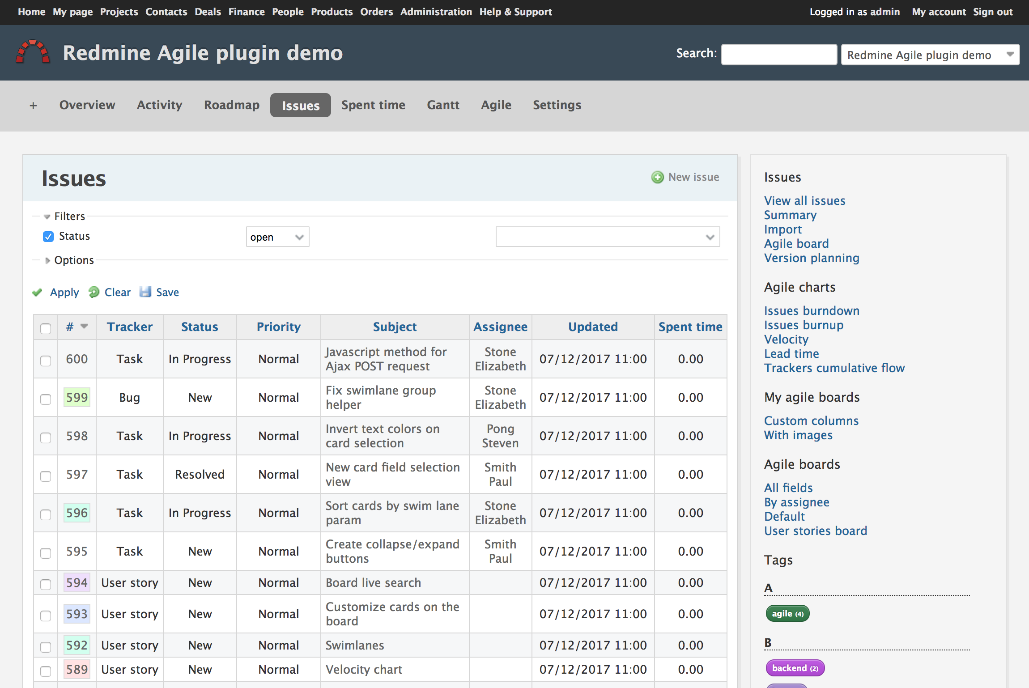Image resolution: width=1029 pixels, height=688 pixels.
Task: Open the 'View all issues' link
Action: [804, 200]
